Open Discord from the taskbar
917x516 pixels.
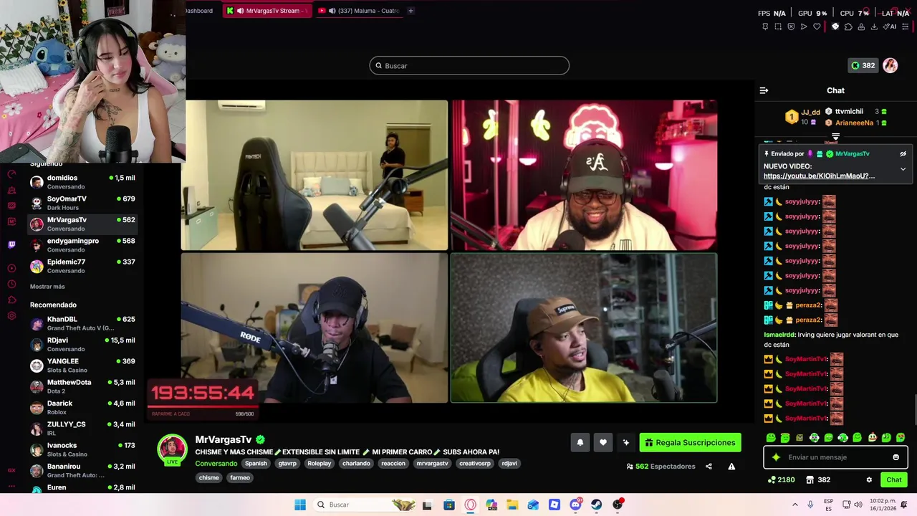coord(575,505)
